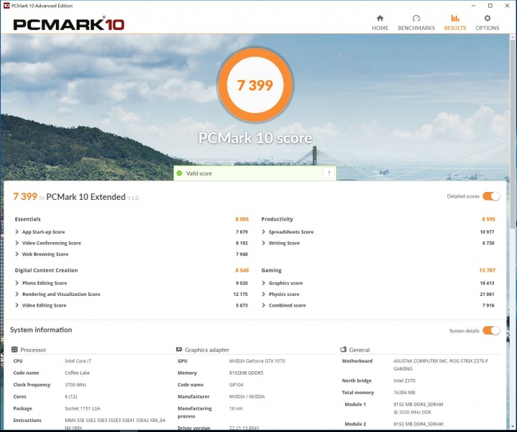Image resolution: width=517 pixels, height=432 pixels.
Task: Click the Essentials score 8 005
Action: click(242, 219)
